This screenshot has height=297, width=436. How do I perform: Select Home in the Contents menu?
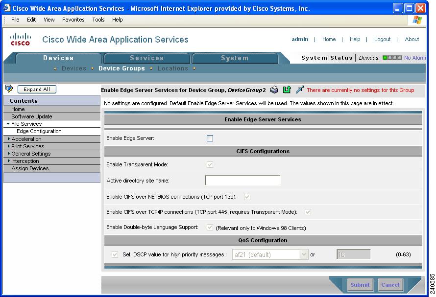click(x=52, y=109)
